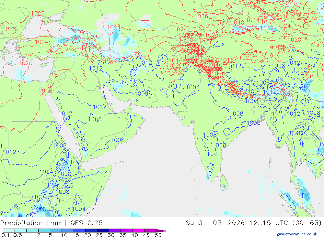Click the '50' legend scale label
This screenshot has height=237, width=324.
158,235
